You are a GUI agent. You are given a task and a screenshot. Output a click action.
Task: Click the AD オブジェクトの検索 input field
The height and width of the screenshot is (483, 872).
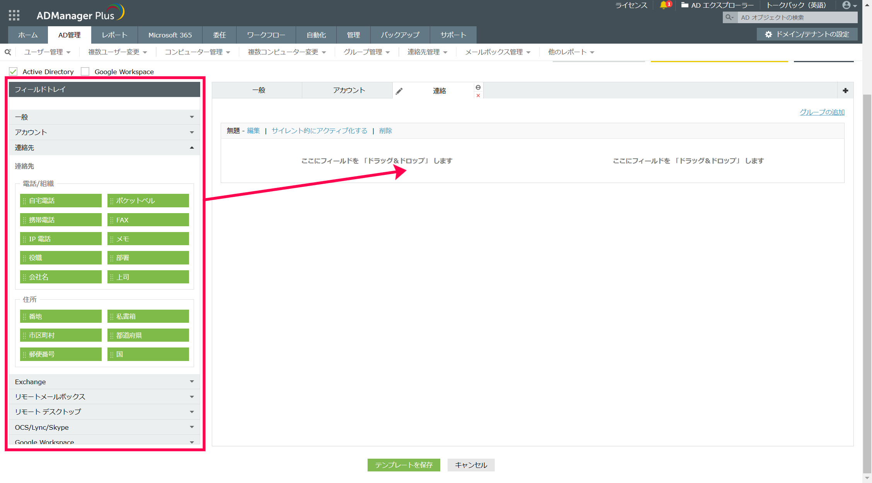[796, 17]
